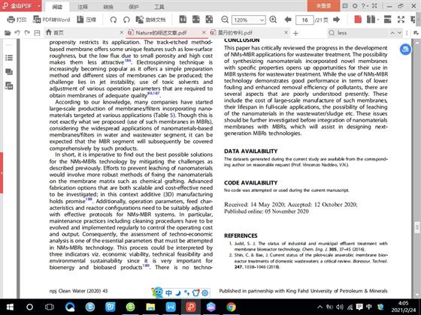Switch to the 保护 (Protect) tab
Viewport: 421px width, 315px height.
click(x=134, y=7)
